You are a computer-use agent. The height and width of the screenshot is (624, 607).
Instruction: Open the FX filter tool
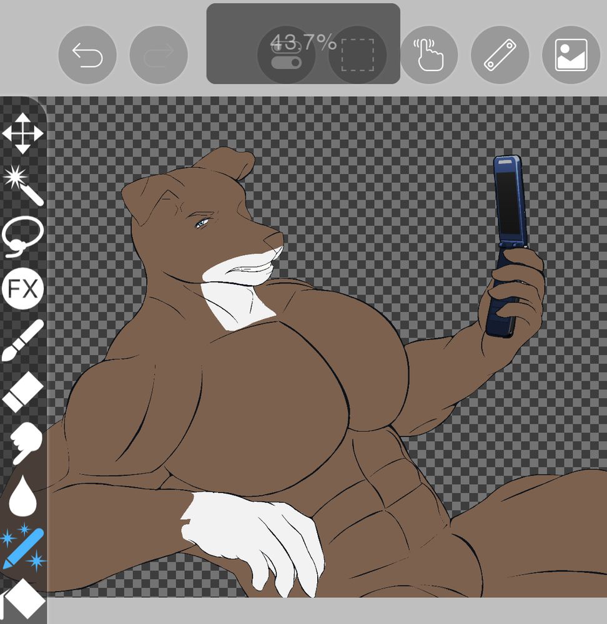(x=22, y=288)
